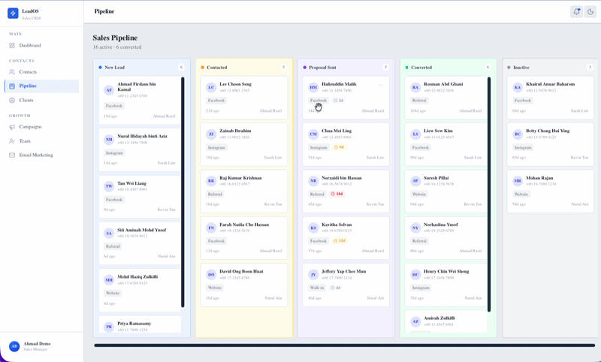The width and height of the screenshot is (601, 362).
Task: Go to Contacts in sidebar
Action: (28, 72)
